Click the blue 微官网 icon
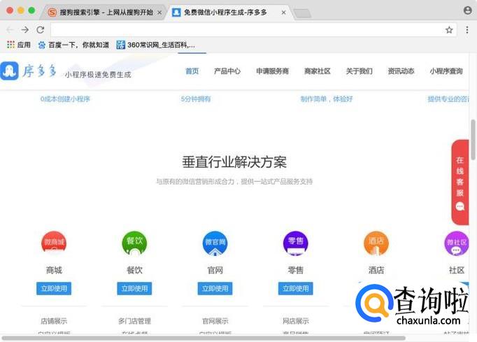The width and height of the screenshot is (477, 342). pyautogui.click(x=215, y=243)
